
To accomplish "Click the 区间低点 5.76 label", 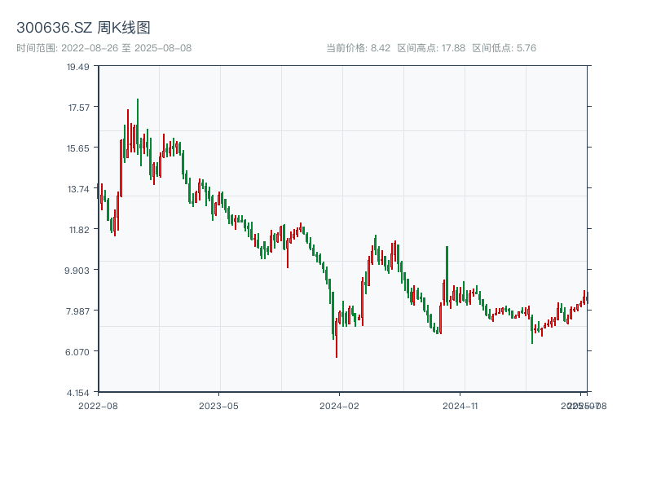I will (504, 48).
